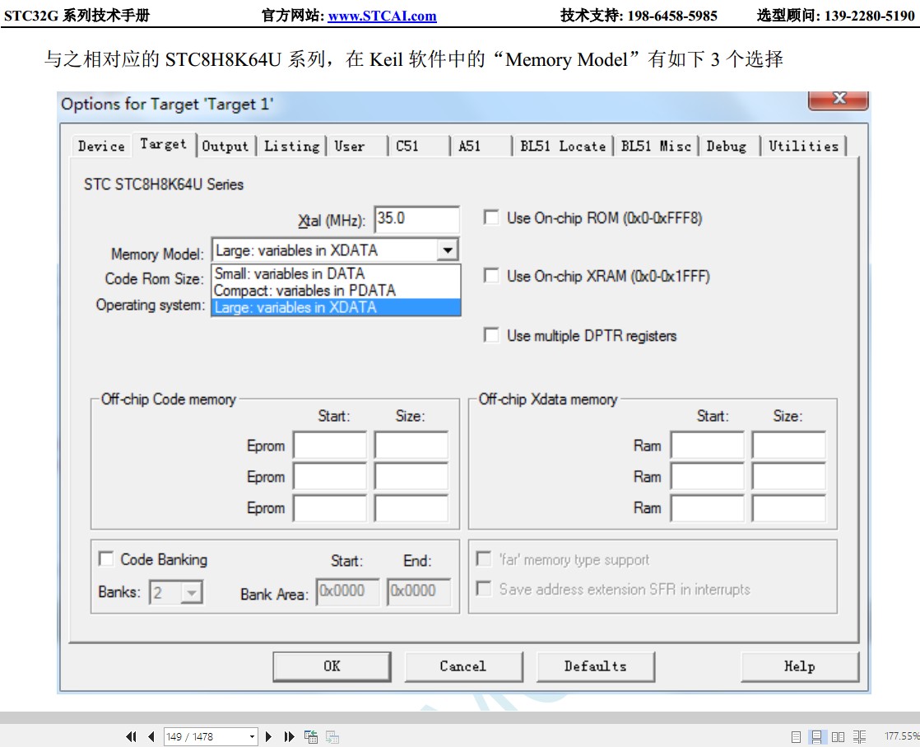The image size is (920, 747).
Task: Click the first Ram Size field
Action: tap(788, 445)
